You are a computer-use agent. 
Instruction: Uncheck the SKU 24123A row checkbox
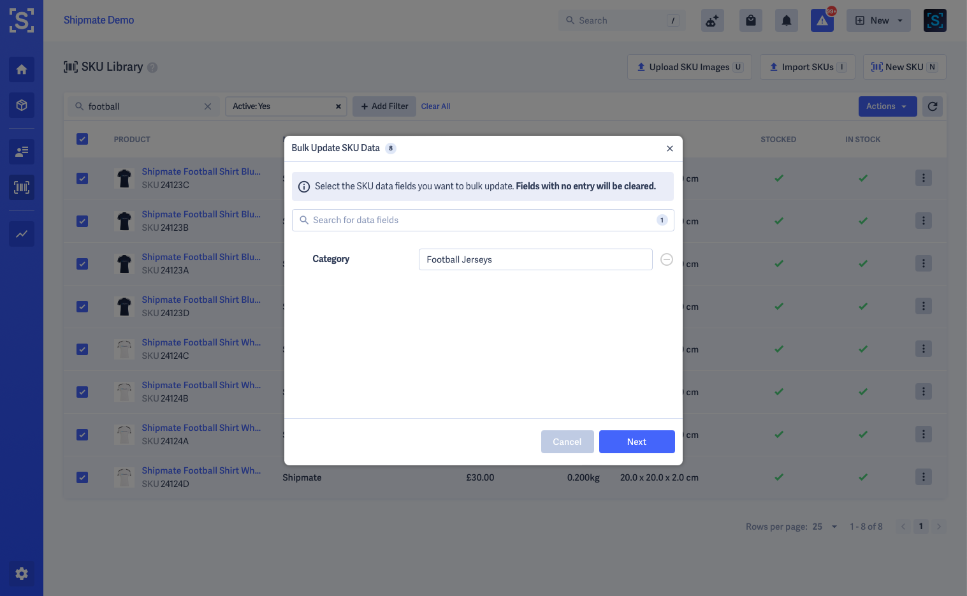click(82, 264)
